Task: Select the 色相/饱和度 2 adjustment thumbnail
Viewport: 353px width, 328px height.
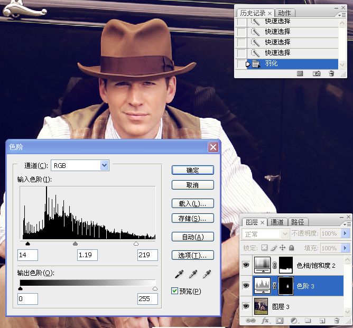Action: (262, 265)
